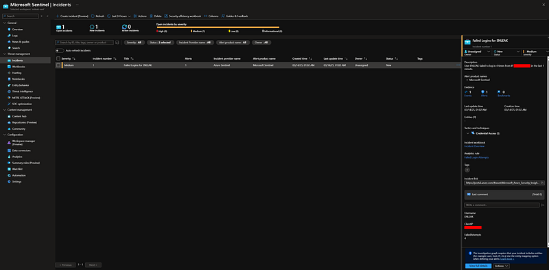Click in Write a comment field
The width and height of the screenshot is (549, 270).
coord(502,205)
